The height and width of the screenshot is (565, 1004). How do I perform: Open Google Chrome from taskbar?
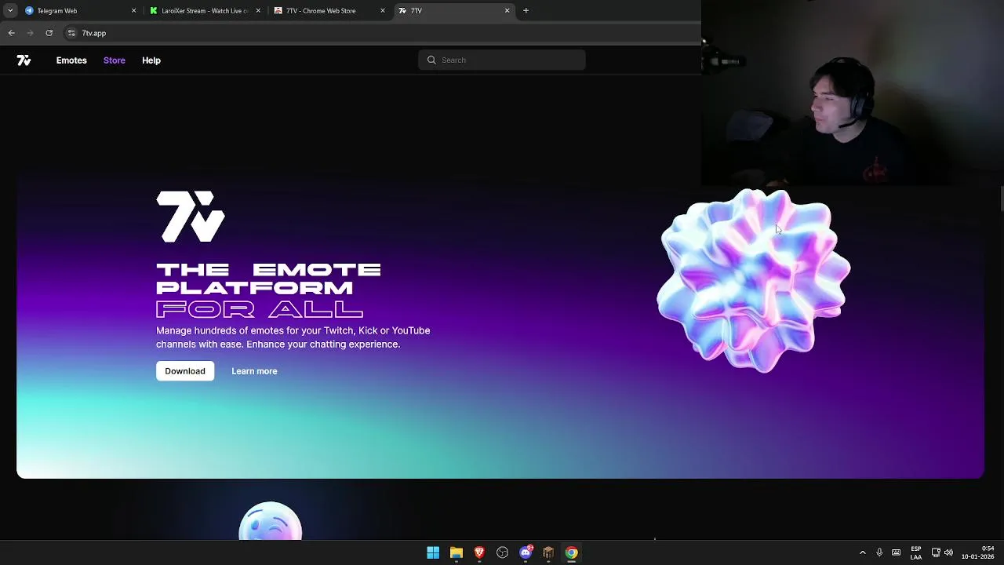[572, 552]
